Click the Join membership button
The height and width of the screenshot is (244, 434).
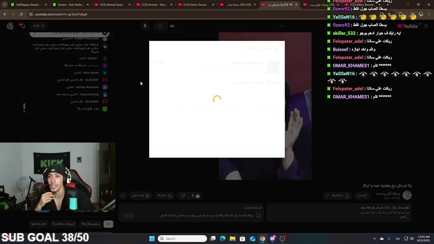(362, 196)
